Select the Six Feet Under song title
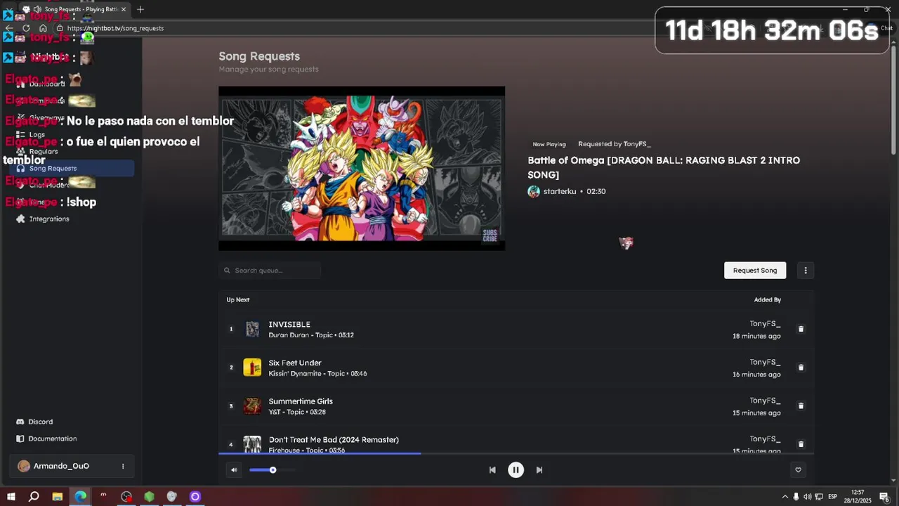This screenshot has height=506, width=899. coord(295,363)
